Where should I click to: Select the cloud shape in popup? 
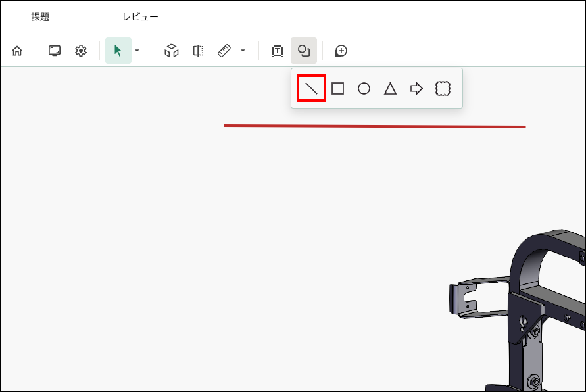[443, 88]
